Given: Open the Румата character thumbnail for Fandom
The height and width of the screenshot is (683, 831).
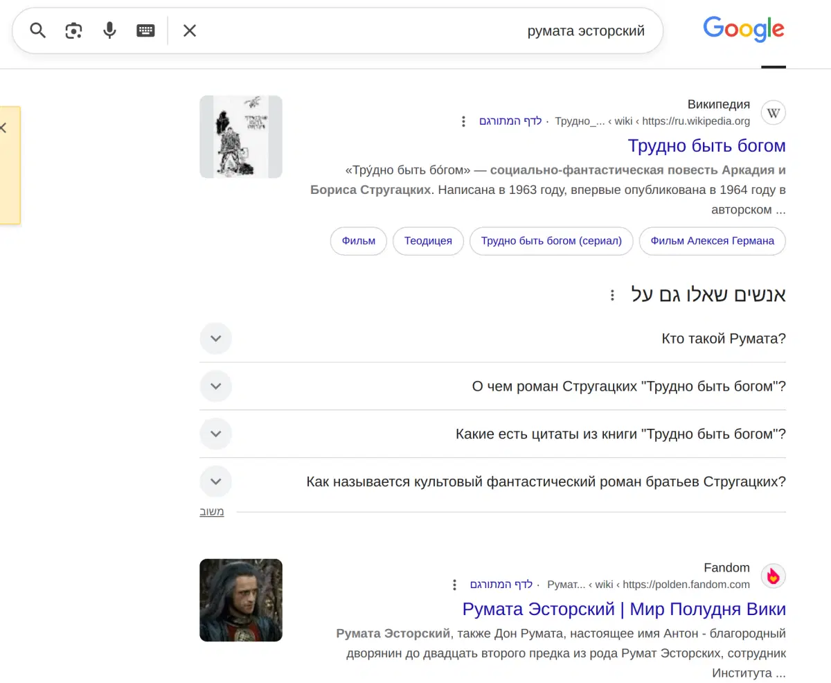Looking at the screenshot, I should pos(241,600).
